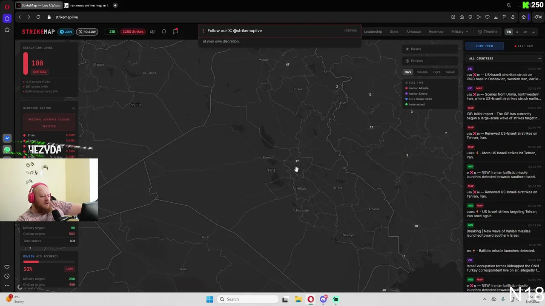
Task: Expand the Military dropdown
Action: pyautogui.click(x=459, y=31)
